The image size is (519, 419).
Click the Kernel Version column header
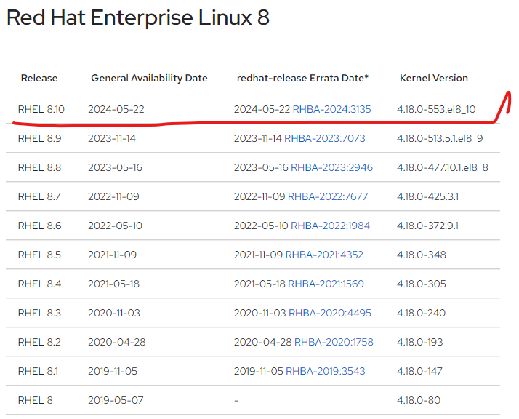[x=434, y=78]
